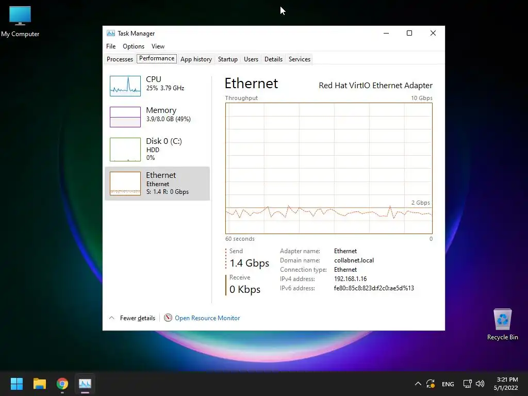Screen dimensions: 528x396
Task: Open File Explorer from the taskbar
Action: [x=39, y=384]
